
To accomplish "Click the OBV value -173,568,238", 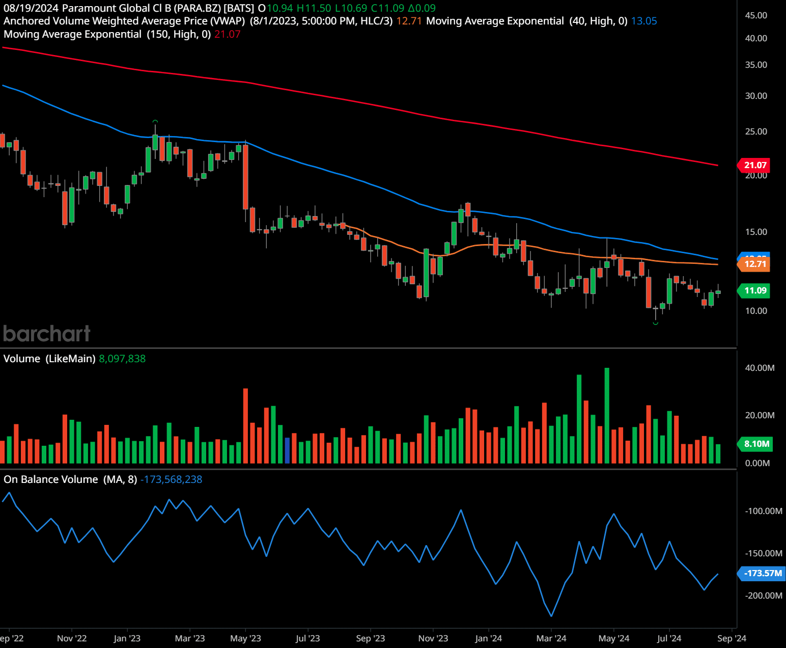I will click(x=171, y=479).
